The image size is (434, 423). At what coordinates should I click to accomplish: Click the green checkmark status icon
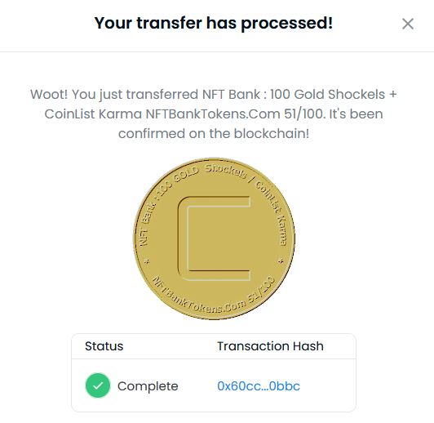coord(98,385)
